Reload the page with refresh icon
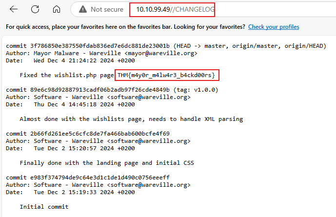Viewport: 336px width, 217px height. (x=35, y=9)
